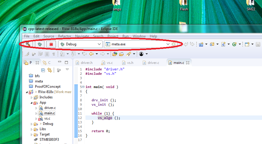Click the vs_algo call in the editor
The image size is (262, 144).
[105, 118]
